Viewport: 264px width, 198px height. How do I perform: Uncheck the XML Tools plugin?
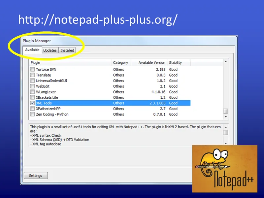click(x=32, y=103)
